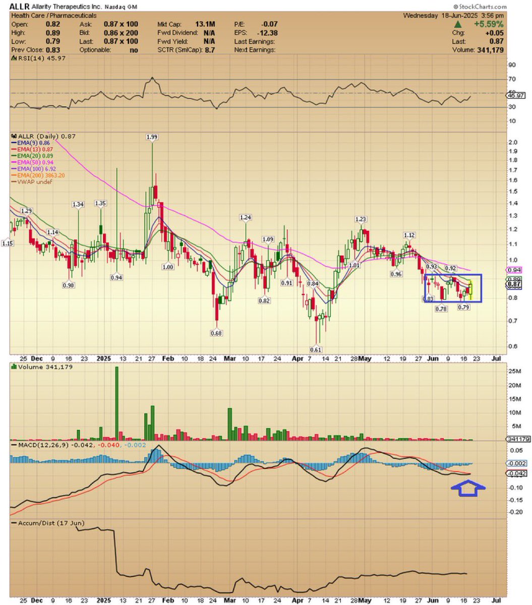532x605 pixels.
Task: Click the Prev Close value 0.83
Action: (53, 49)
